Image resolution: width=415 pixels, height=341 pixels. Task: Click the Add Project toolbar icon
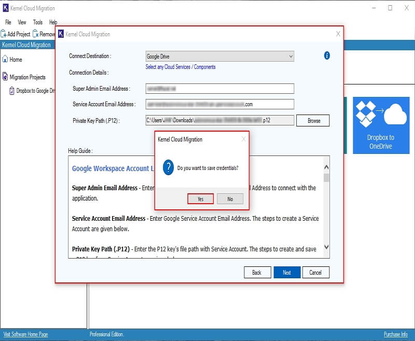16,34
